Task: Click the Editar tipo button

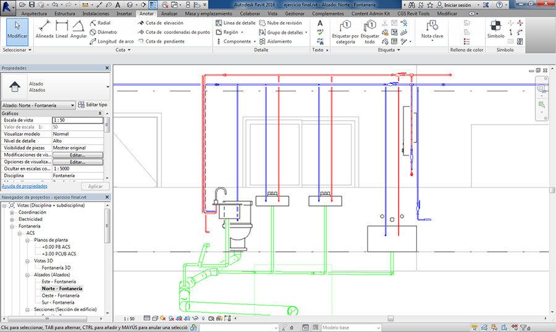Action: 93,106
